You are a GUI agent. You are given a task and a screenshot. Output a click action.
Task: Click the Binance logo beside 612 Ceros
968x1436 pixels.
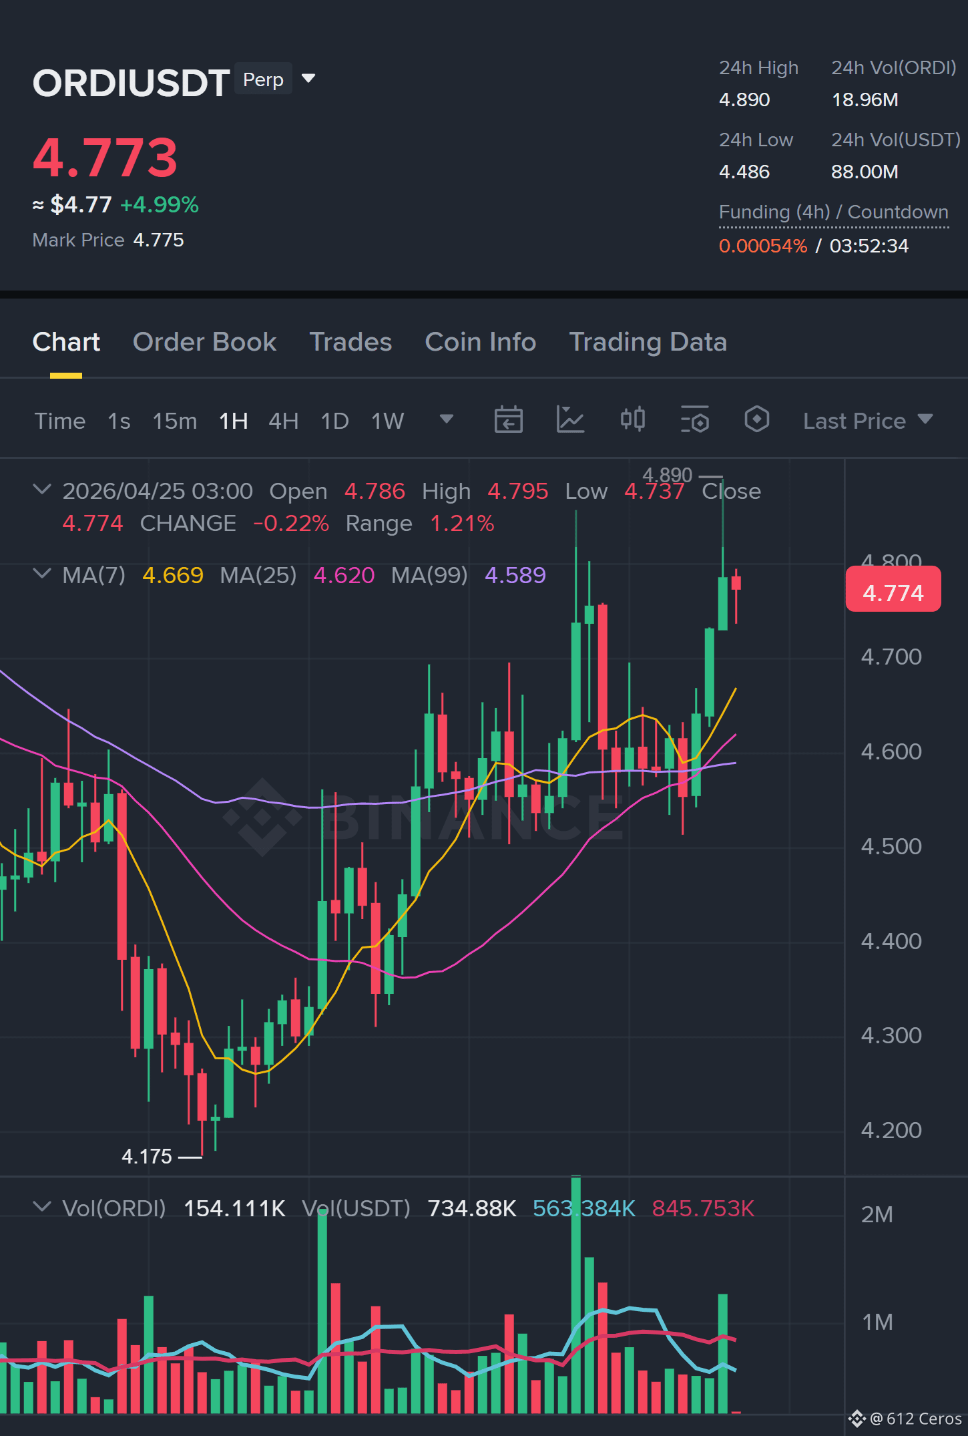(x=857, y=1418)
